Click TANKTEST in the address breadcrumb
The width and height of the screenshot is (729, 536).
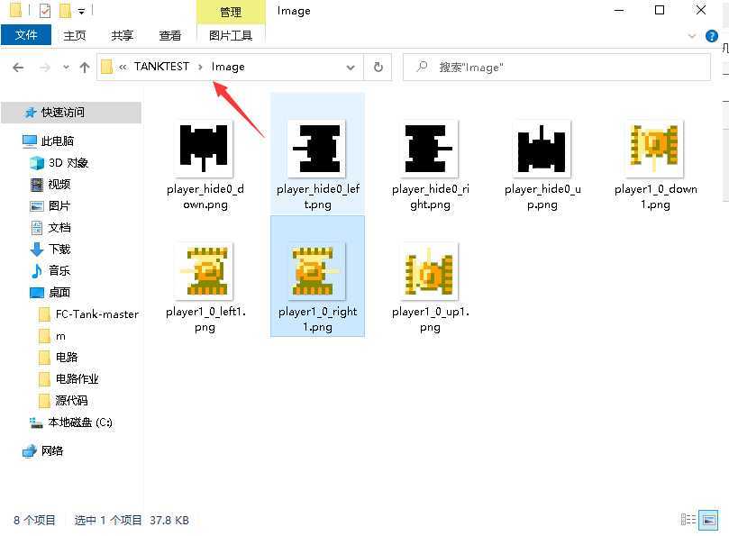pos(161,67)
